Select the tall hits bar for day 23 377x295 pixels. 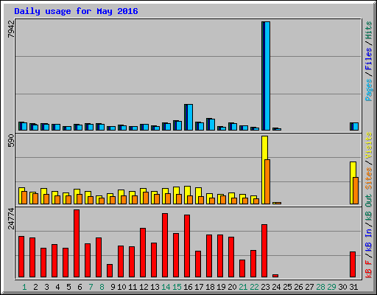(x=266, y=76)
